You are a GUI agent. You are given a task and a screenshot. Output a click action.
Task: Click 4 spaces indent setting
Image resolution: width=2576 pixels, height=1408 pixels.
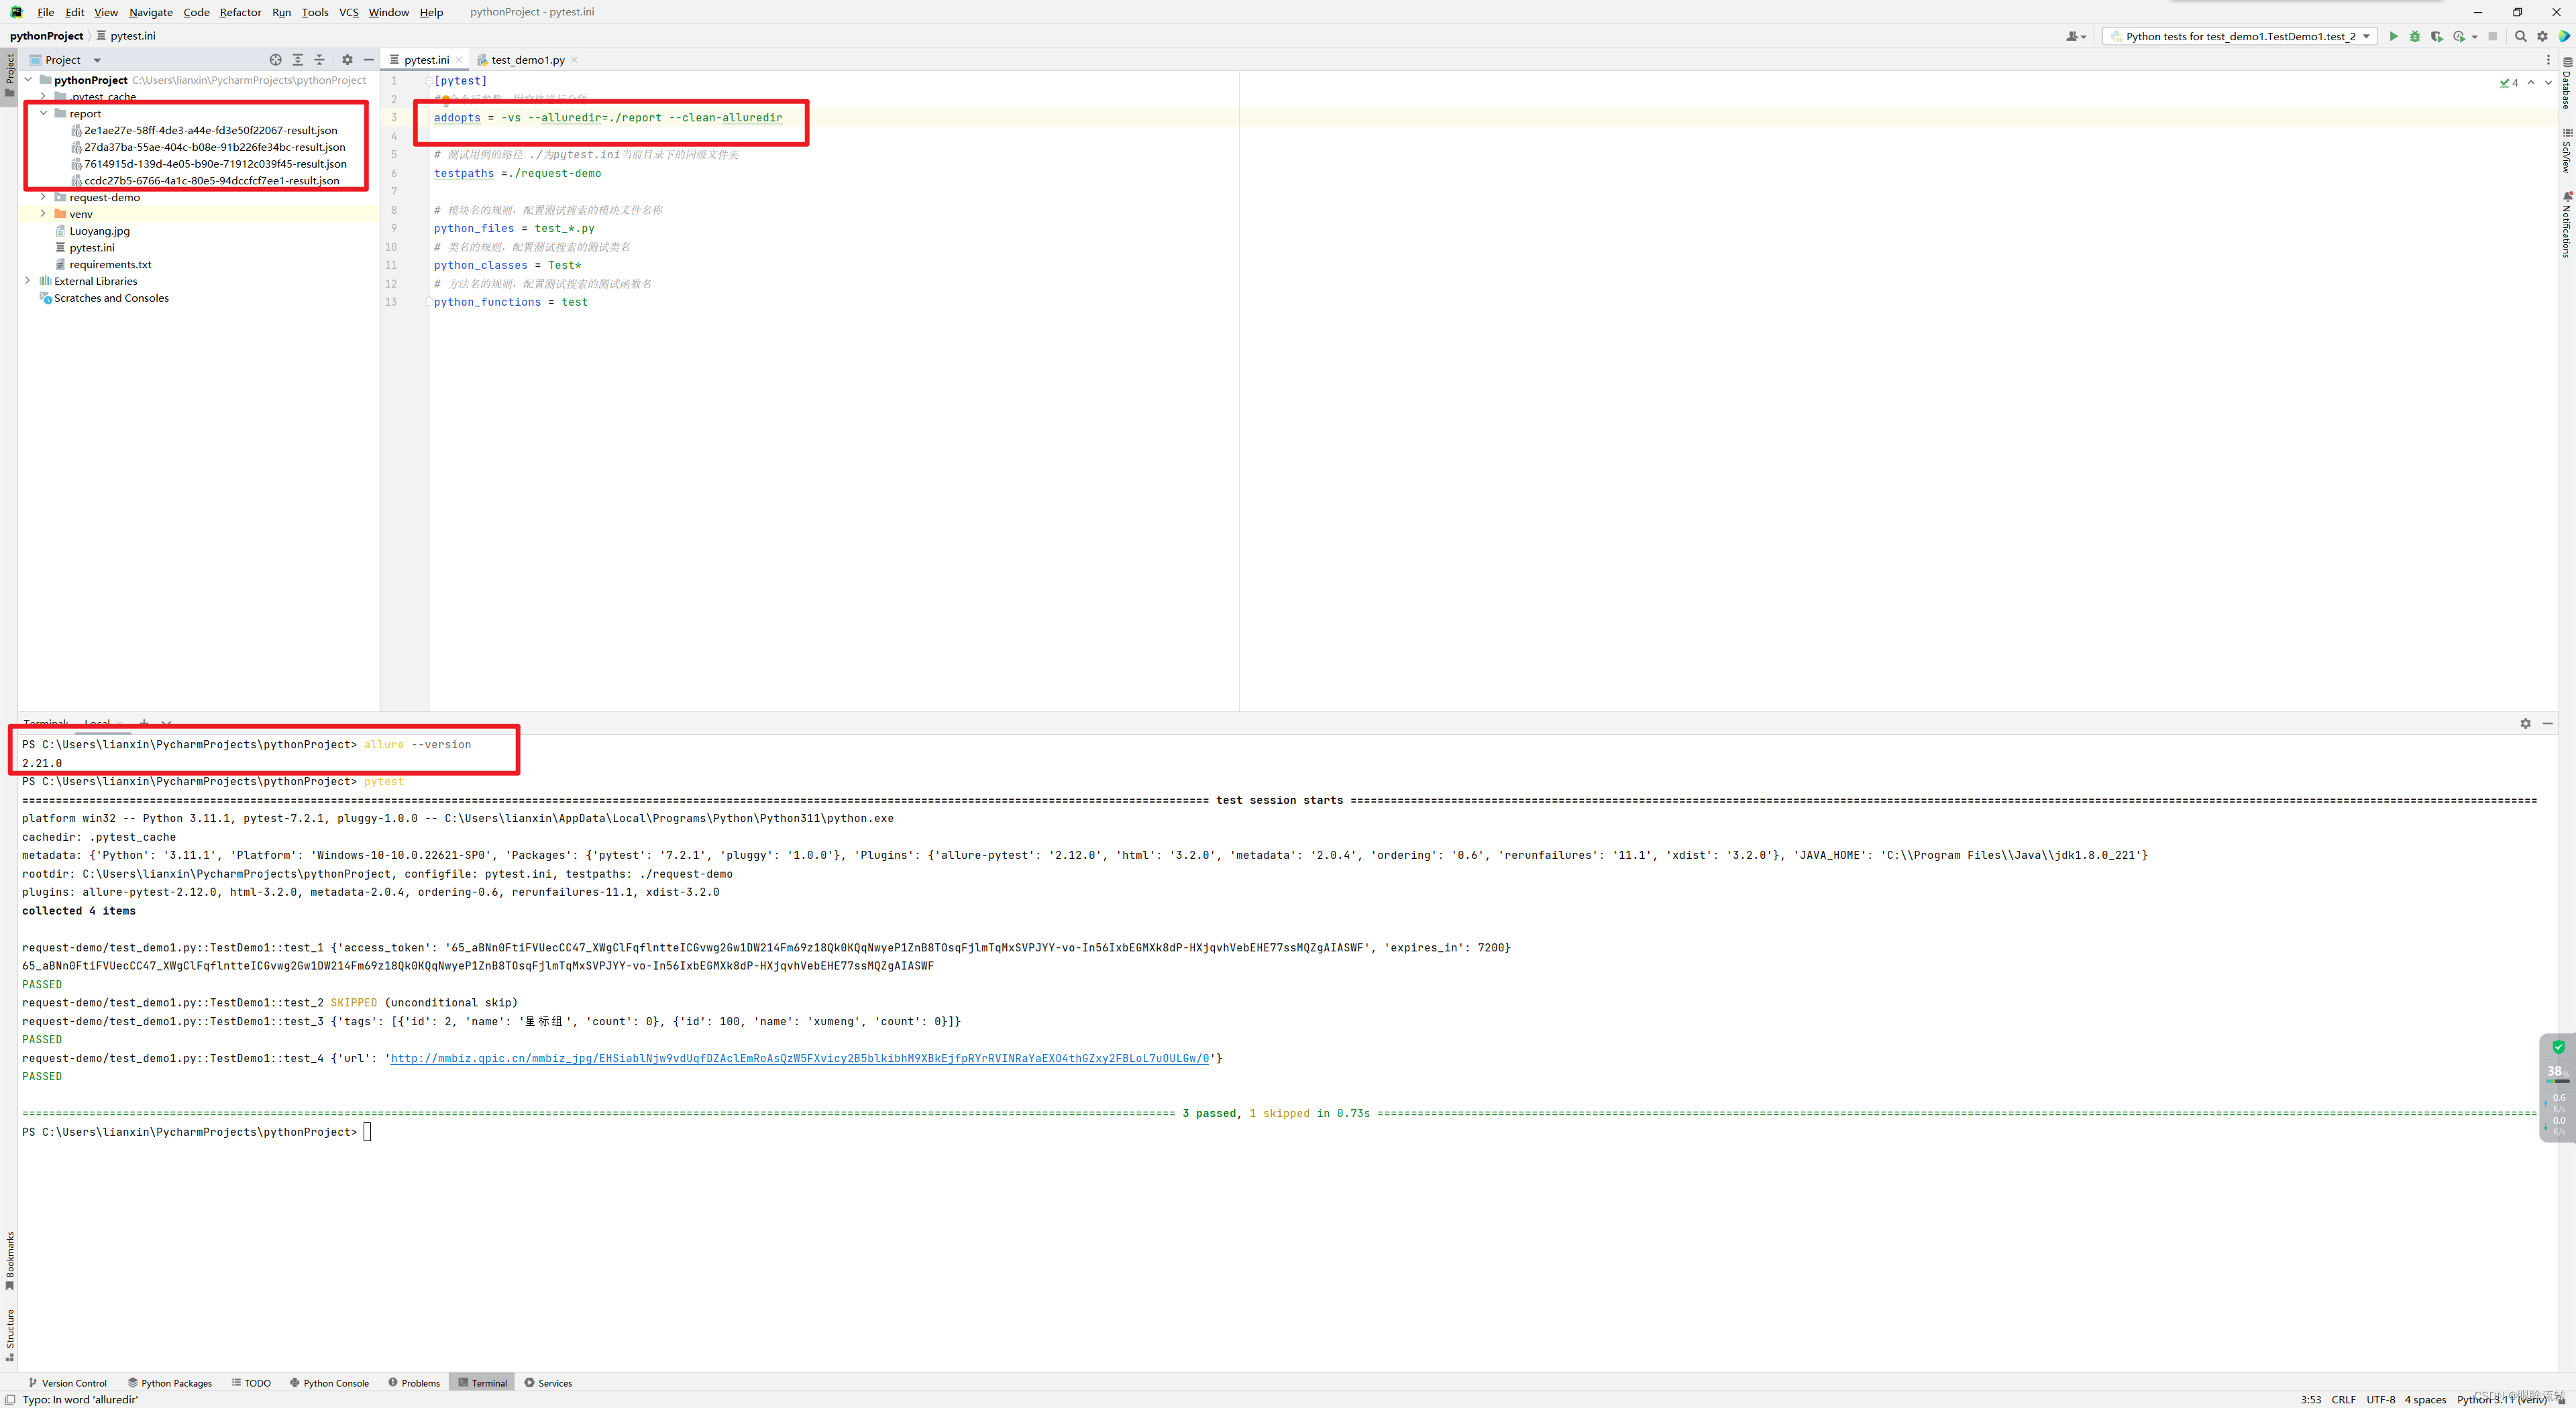pos(2425,1399)
